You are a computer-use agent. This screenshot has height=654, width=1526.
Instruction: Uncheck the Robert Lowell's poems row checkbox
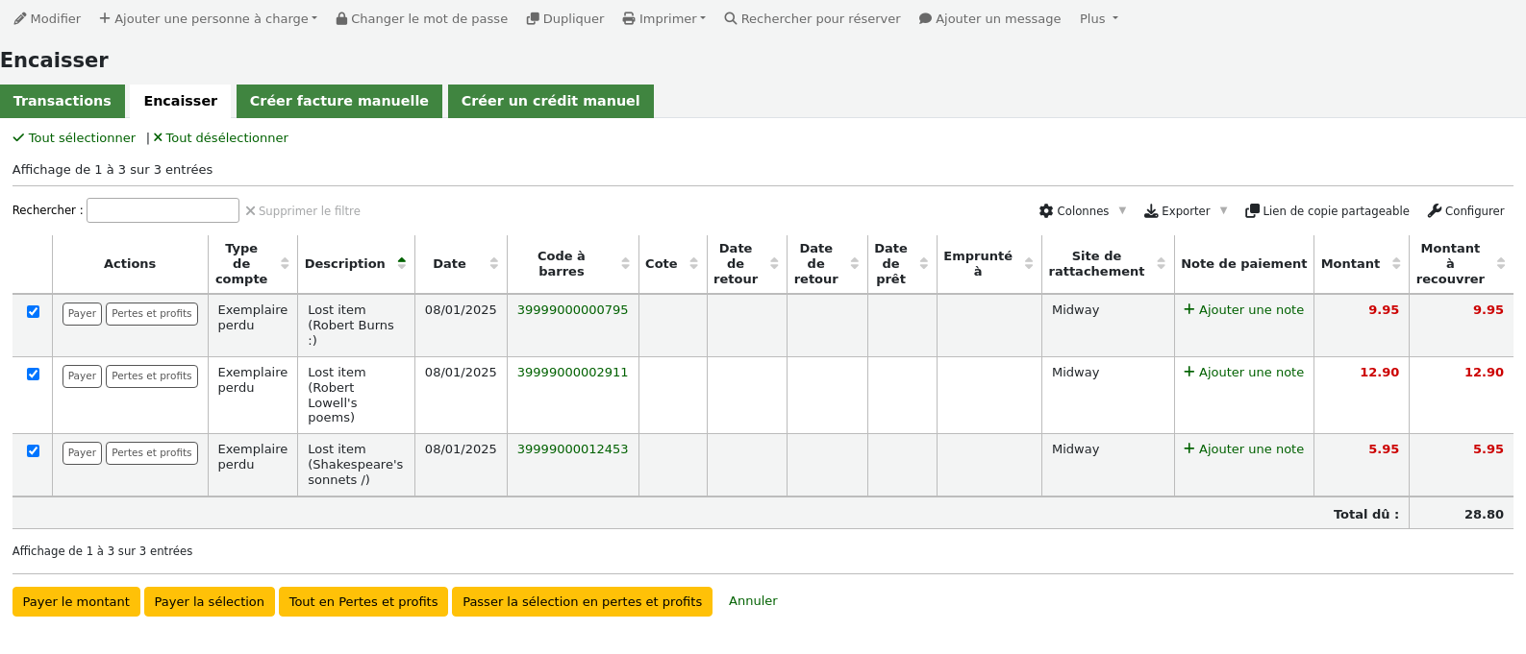click(33, 374)
